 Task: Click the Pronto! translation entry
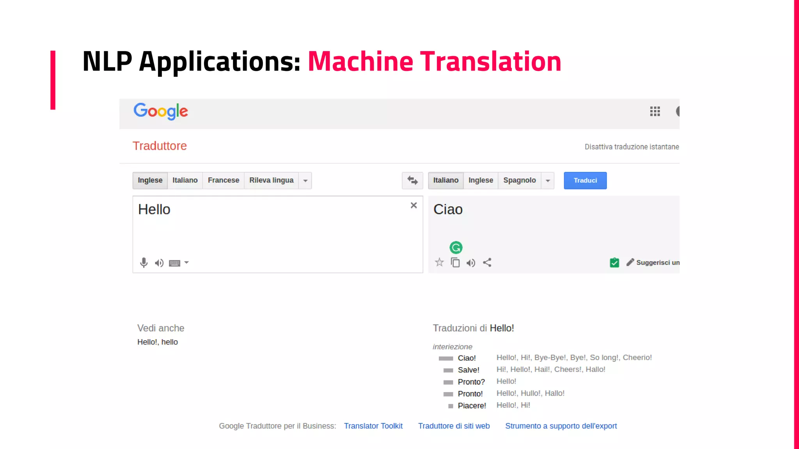(x=470, y=394)
